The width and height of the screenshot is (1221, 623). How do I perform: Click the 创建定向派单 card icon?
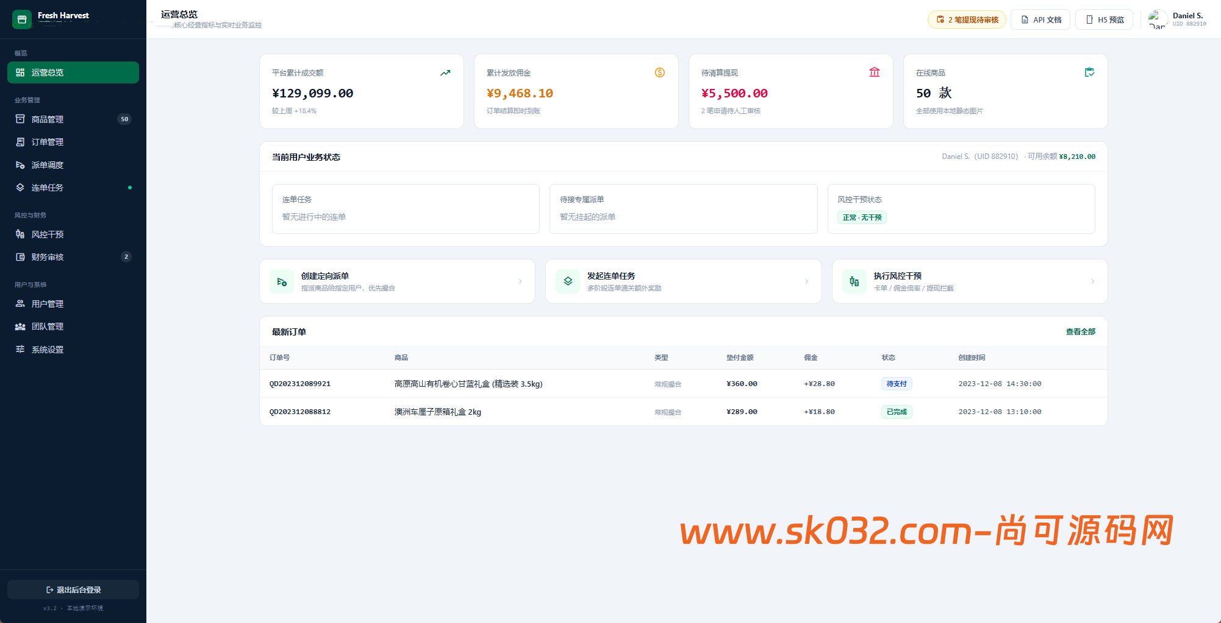click(x=282, y=281)
